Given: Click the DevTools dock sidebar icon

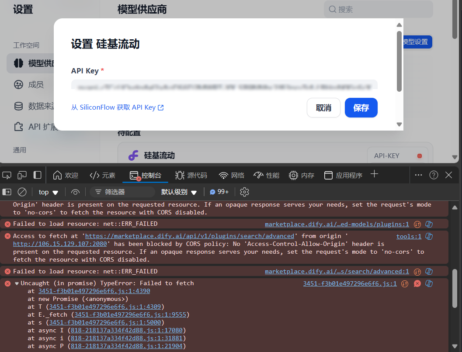Looking at the screenshot, I should (38, 175).
